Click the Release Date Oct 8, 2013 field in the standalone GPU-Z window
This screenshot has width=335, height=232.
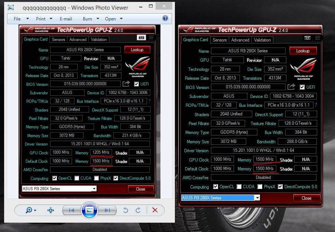pos(225,78)
